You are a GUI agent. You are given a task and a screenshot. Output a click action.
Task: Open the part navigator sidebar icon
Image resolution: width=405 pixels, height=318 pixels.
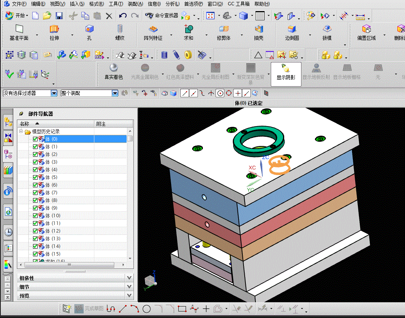coord(8,154)
